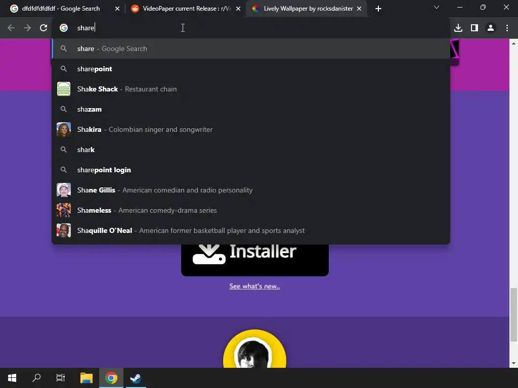518x388 pixels.
Task: Open Chrome three-dot menu
Action: click(507, 28)
